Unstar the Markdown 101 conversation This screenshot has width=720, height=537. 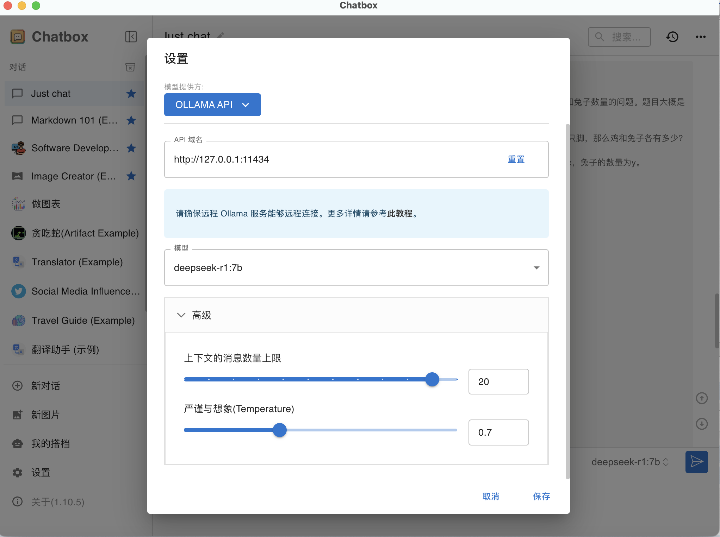(x=131, y=120)
